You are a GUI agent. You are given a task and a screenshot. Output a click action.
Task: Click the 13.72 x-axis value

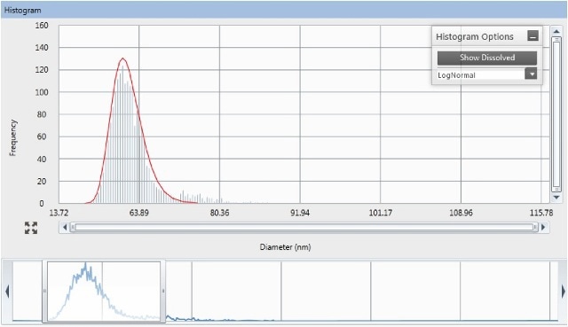point(59,213)
